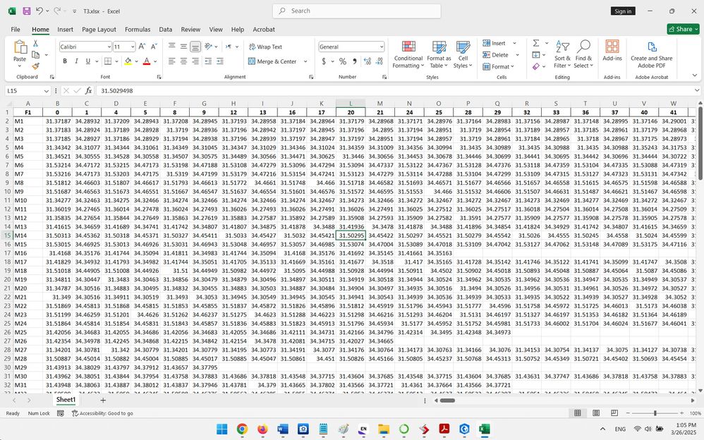Toggle Middle Align button
Viewport: 704px width, 440px height.
click(183, 47)
